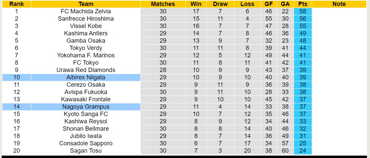This screenshot has width=370, height=158.
Task: Click the Vissel Kobe team name
Action: click(x=86, y=26)
